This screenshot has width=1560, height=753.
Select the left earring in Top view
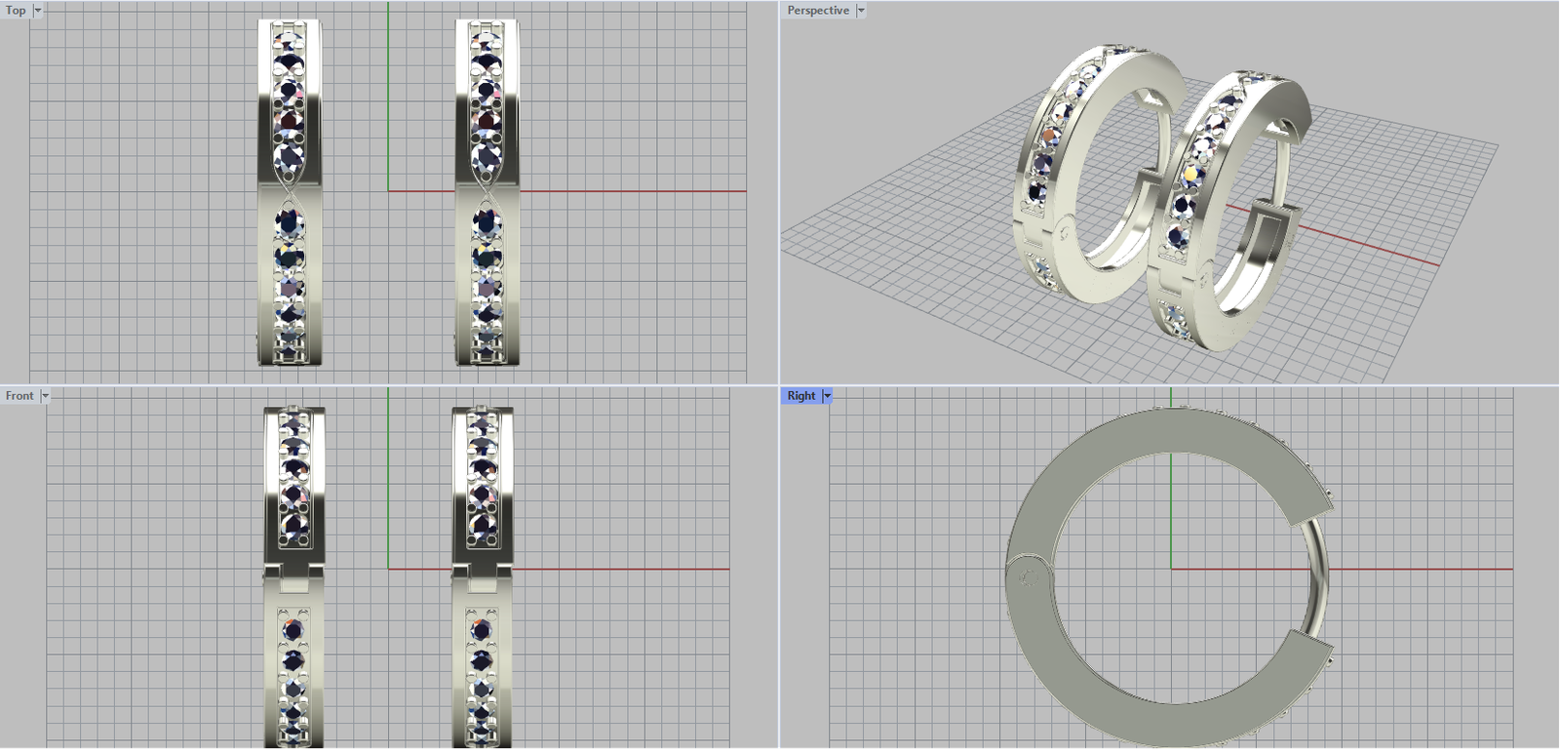(x=290, y=107)
